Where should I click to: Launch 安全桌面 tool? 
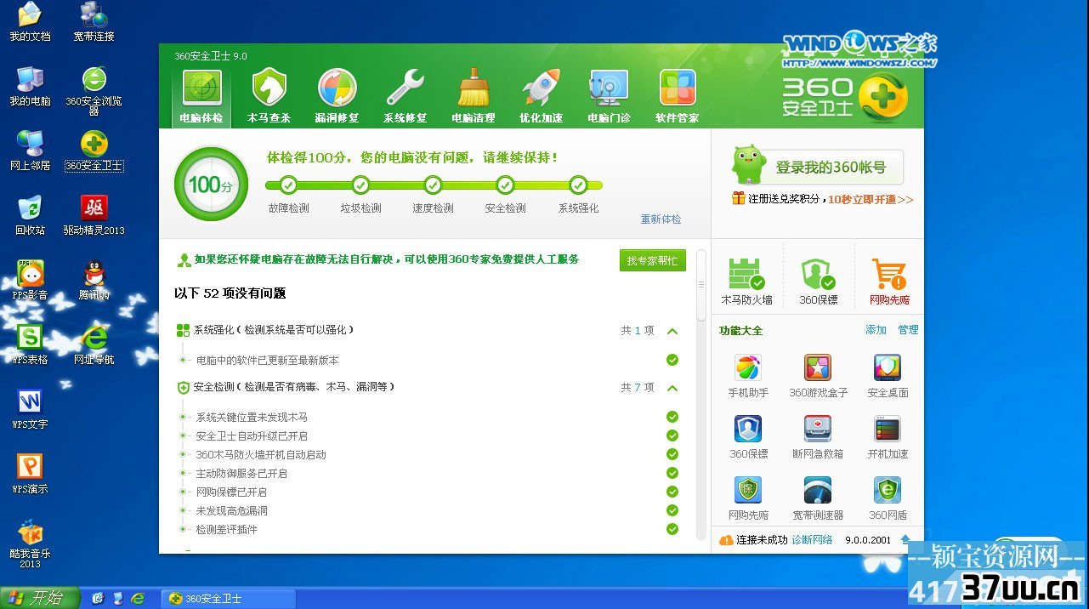click(888, 376)
